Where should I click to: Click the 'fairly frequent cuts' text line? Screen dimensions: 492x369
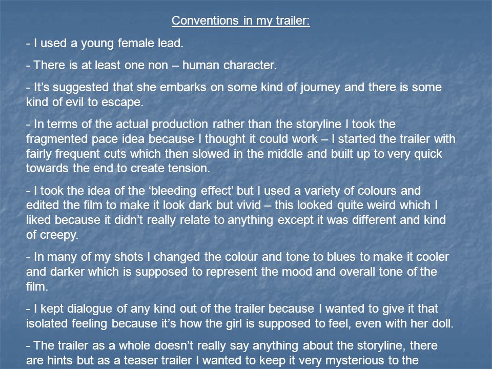tap(234, 154)
